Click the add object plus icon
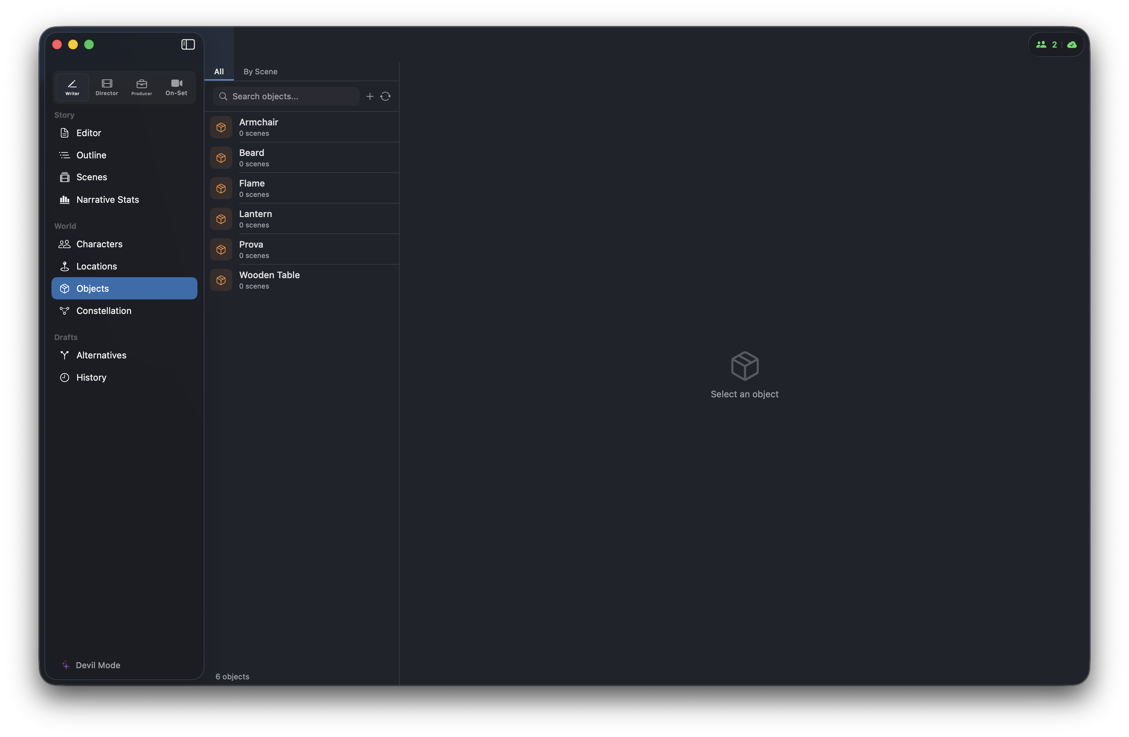Viewport: 1129px width, 737px height. point(370,97)
